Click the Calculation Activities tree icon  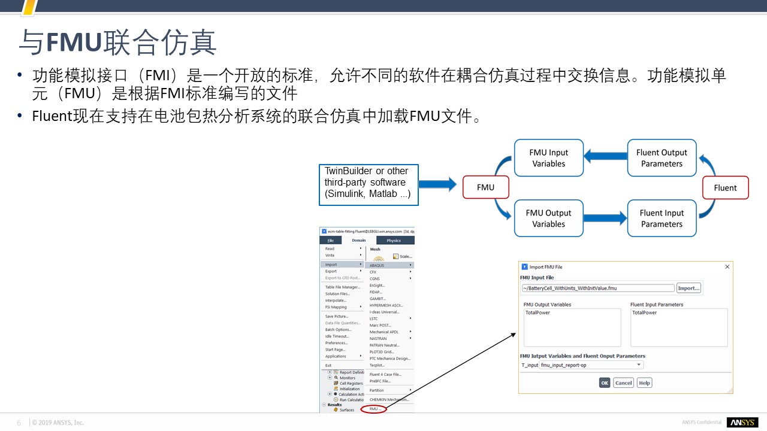coord(336,394)
